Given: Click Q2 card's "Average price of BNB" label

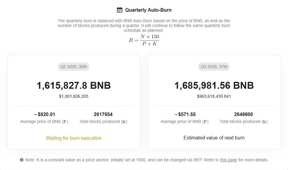Looking at the screenshot, I should [x=44, y=121].
